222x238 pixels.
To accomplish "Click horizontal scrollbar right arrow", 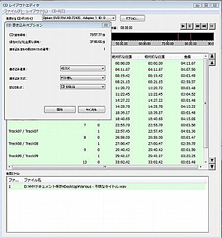I will (x=201, y=167).
